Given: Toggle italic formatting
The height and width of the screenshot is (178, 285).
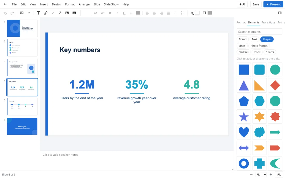Looking at the screenshot, I should point(117,13).
